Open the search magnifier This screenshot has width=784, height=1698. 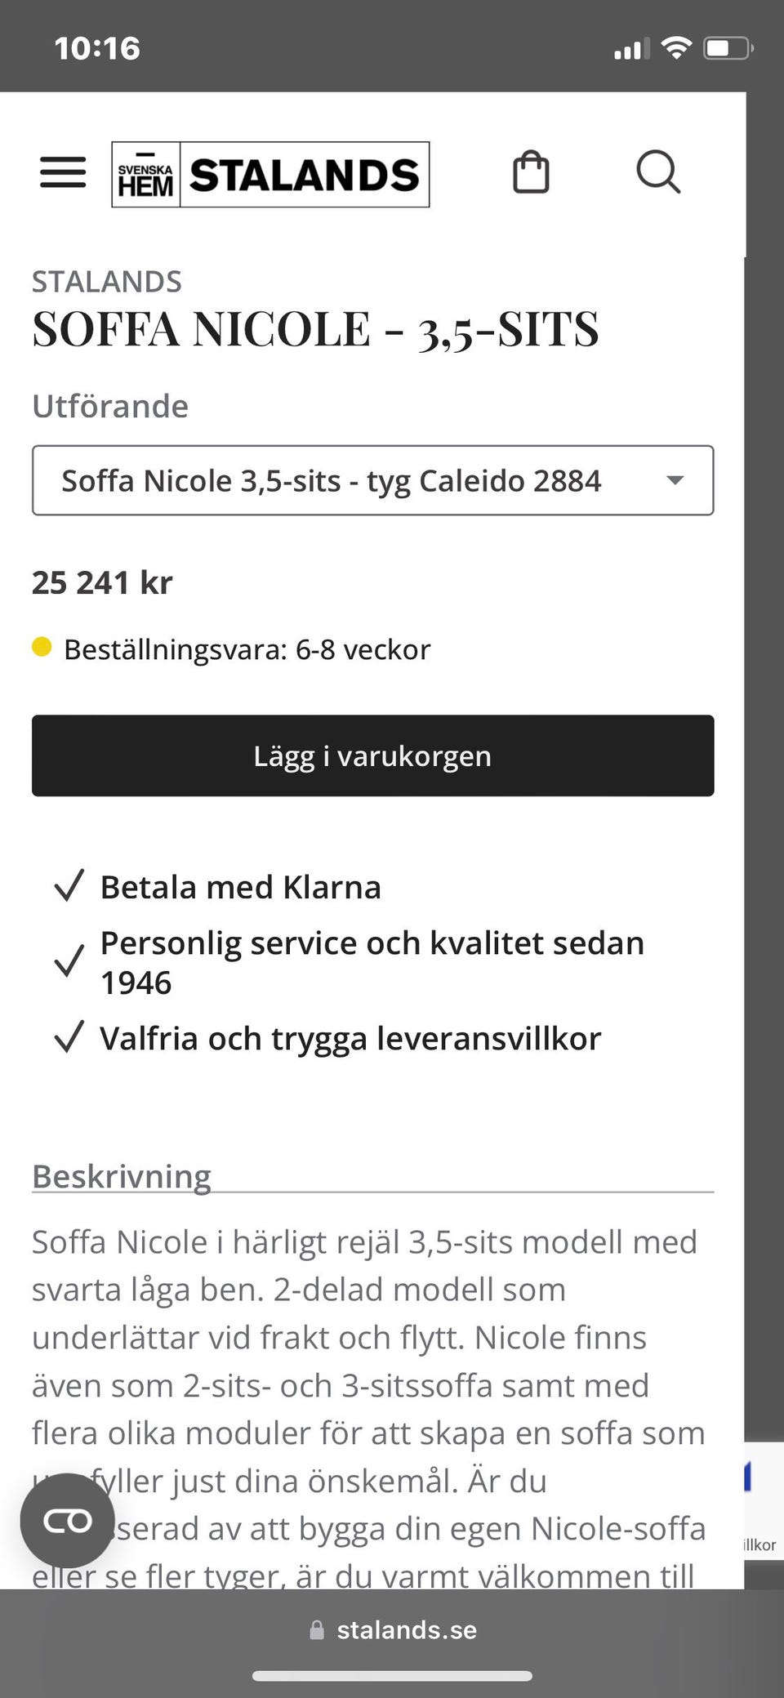tap(657, 172)
